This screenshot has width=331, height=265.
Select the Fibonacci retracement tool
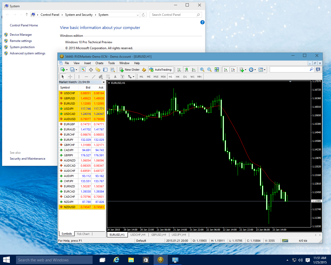(108, 77)
